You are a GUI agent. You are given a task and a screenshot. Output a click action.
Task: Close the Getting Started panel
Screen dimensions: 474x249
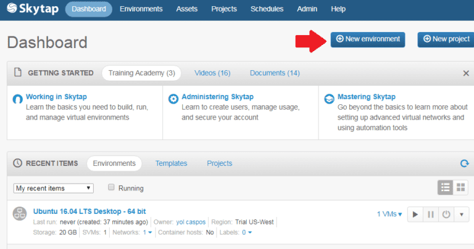point(466,73)
